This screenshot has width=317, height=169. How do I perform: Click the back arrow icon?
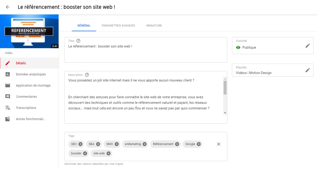pos(8,7)
